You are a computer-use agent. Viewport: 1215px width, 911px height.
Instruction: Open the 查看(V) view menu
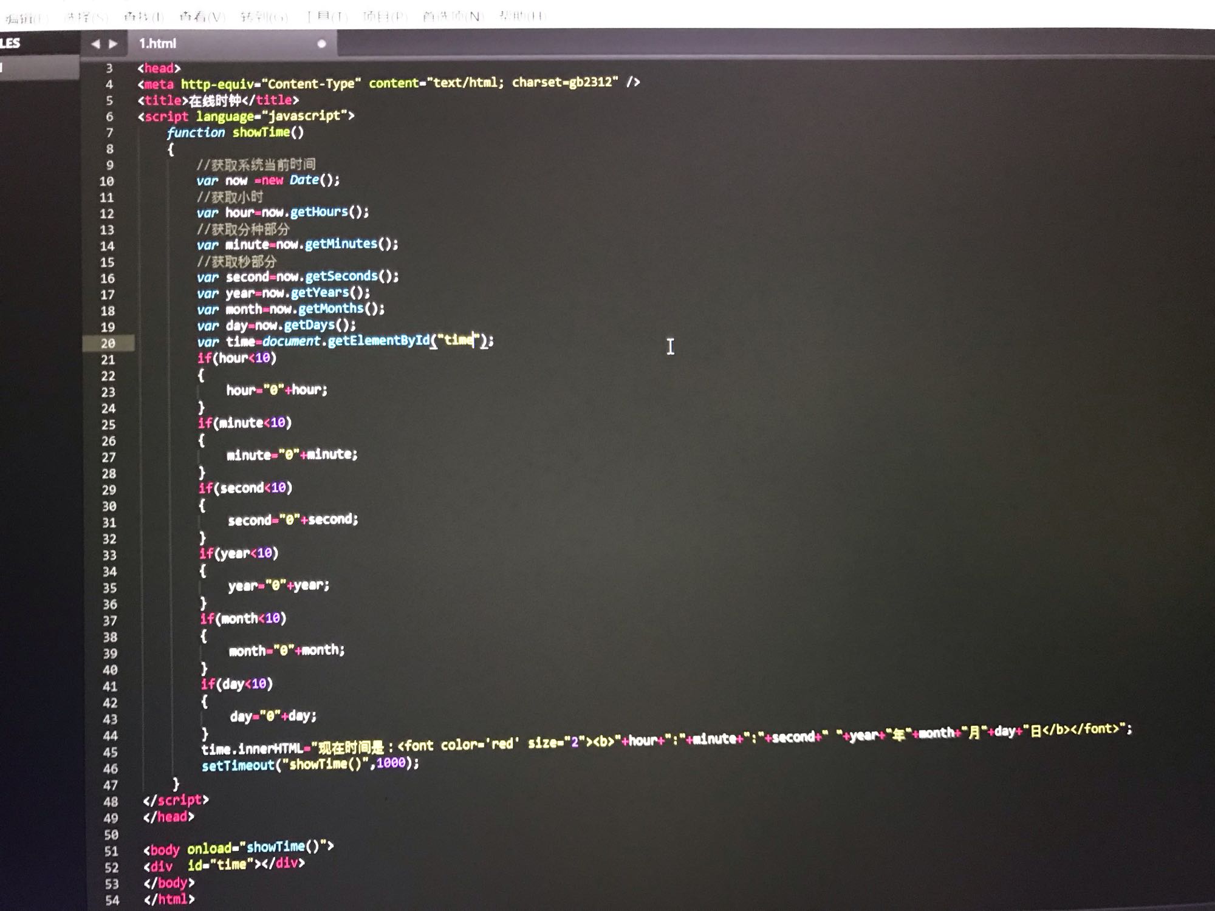pyautogui.click(x=202, y=16)
